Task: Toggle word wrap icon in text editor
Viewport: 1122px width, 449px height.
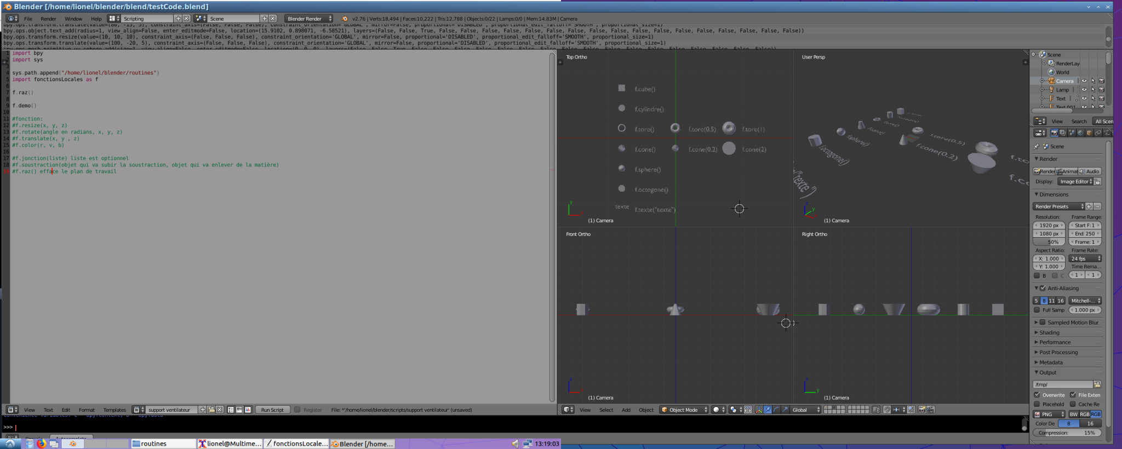Action: click(x=239, y=410)
